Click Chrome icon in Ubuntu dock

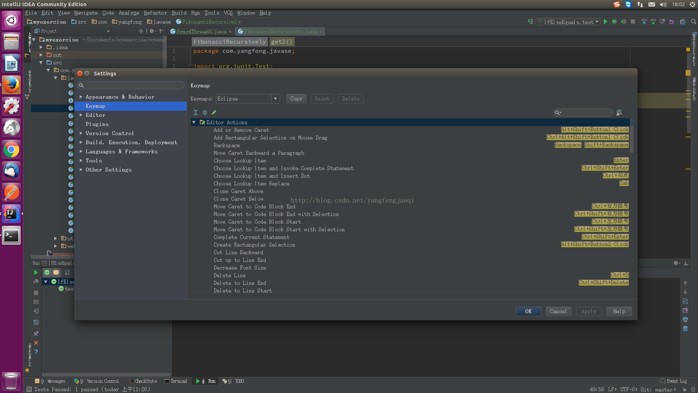click(11, 150)
